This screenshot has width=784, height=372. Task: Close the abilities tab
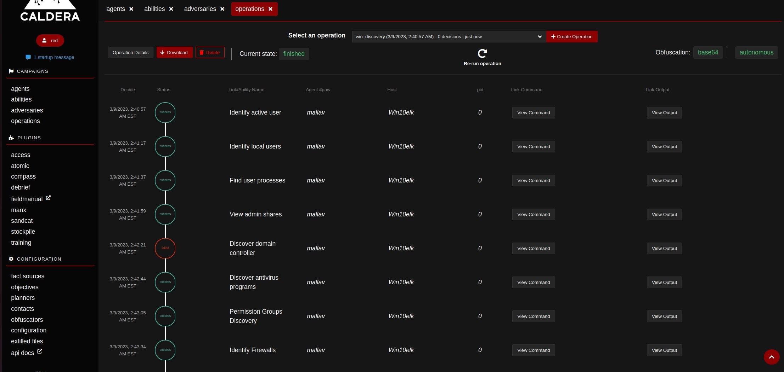click(171, 9)
